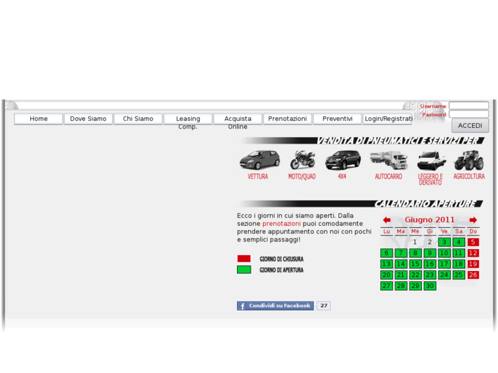
Task: Open the Login/Registrati menu item
Action: point(388,118)
